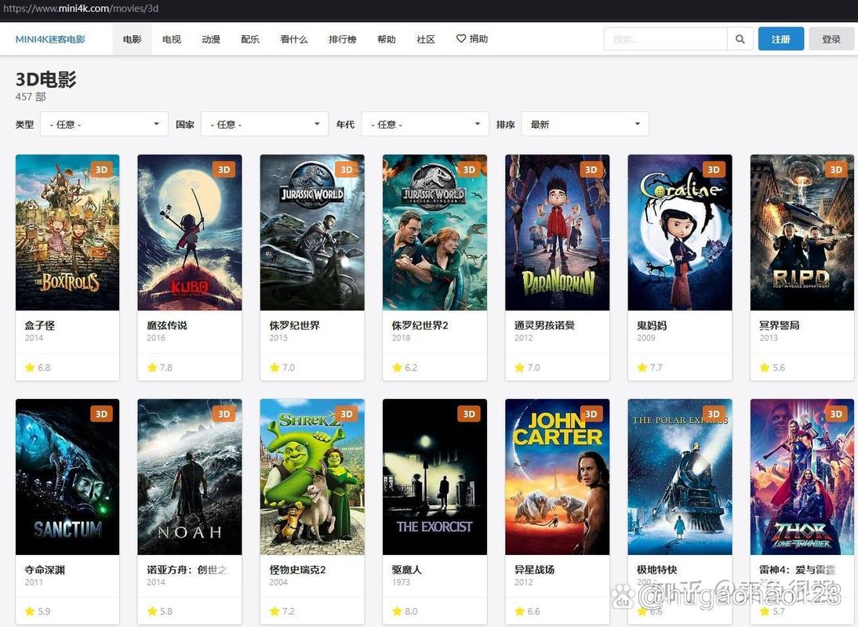Viewport: 858px width, 627px height.
Task: Open the 帮助 help nav item
Action: point(387,39)
